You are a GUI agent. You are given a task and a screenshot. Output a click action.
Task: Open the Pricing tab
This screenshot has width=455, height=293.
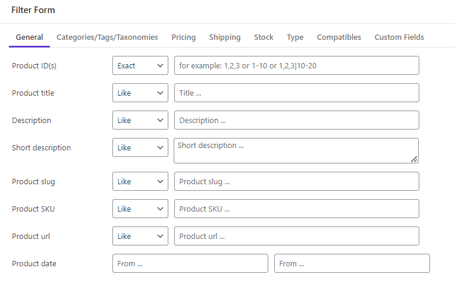tap(183, 37)
